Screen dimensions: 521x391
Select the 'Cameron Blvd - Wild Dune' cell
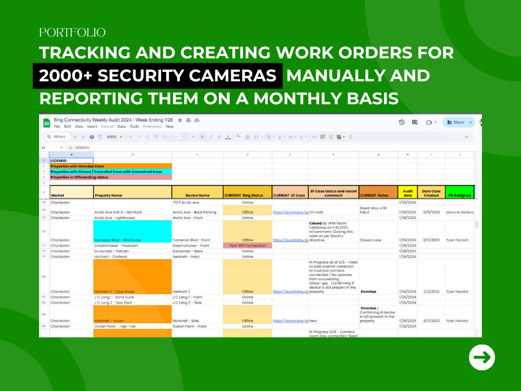click(132, 231)
